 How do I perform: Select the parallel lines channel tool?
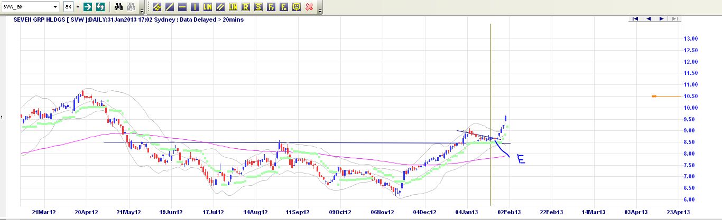pyautogui.click(x=220, y=7)
